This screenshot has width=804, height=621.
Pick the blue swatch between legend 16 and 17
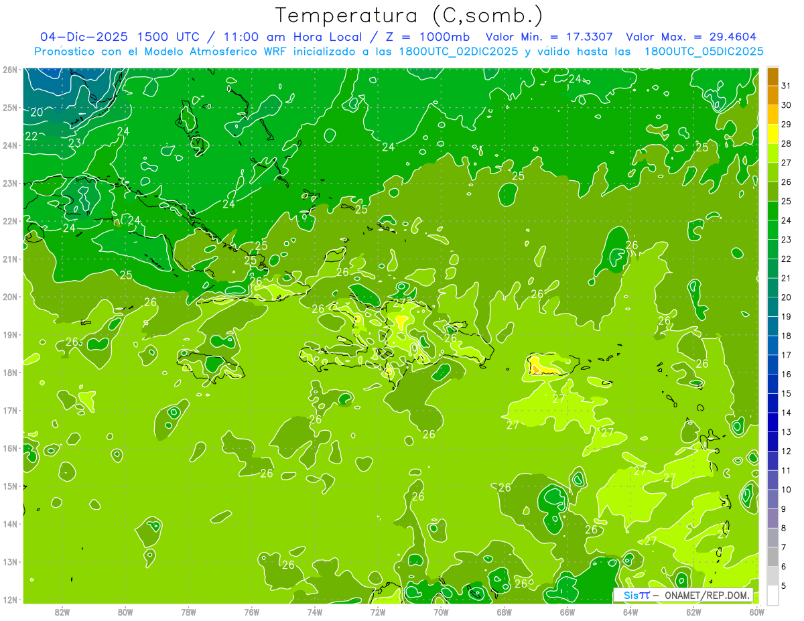click(x=773, y=364)
